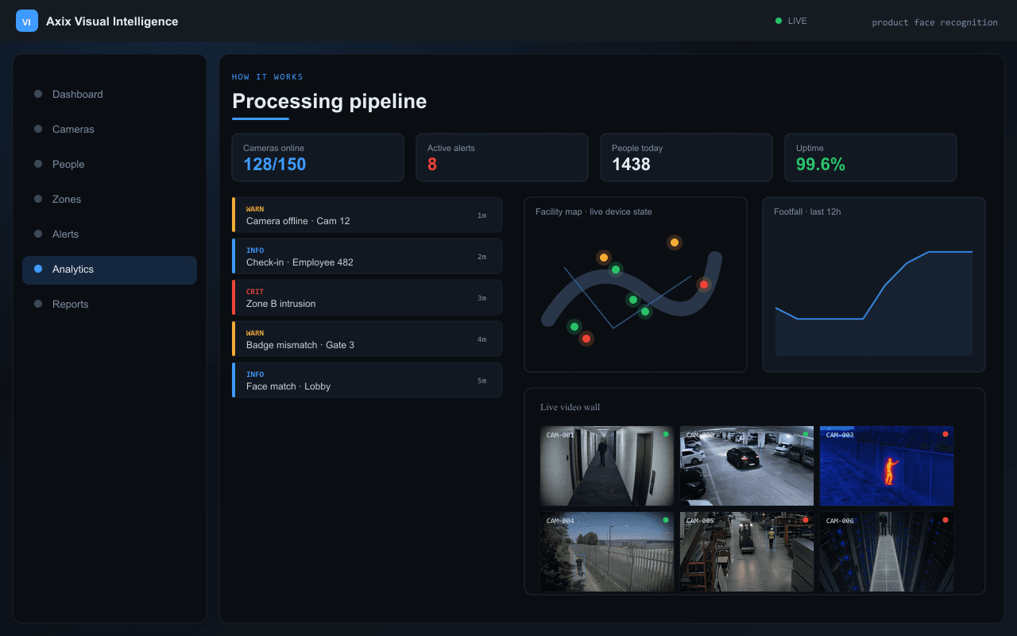Screen dimensions: 1017x636
Task: Click the Cameras online value 128/150
Action: (x=274, y=165)
